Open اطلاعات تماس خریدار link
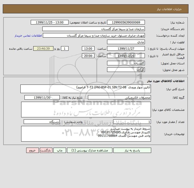 [x=28, y=36]
